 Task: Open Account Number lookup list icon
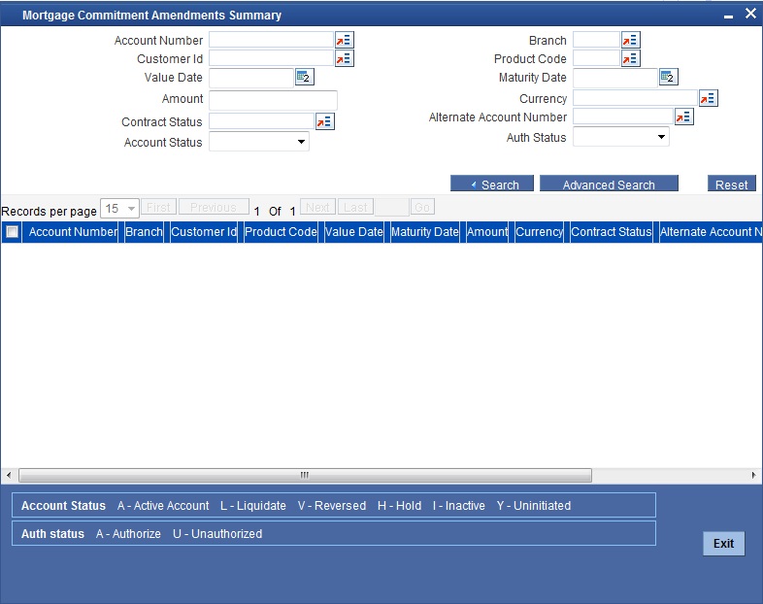pos(344,40)
